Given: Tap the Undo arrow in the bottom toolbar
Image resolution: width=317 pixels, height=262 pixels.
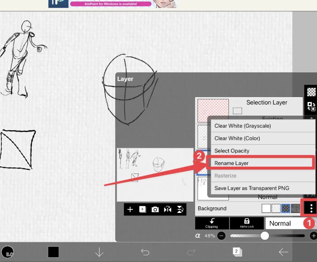Looking at the screenshot, I should click(x=145, y=252).
